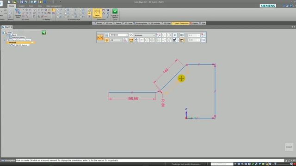296x166 pixels.
Task: Click Select in the recent commands bar
Action: [117, 24]
